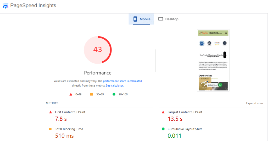This screenshot has height=141, width=268.
Task: Click the performance score gauge 43
Action: click(98, 50)
